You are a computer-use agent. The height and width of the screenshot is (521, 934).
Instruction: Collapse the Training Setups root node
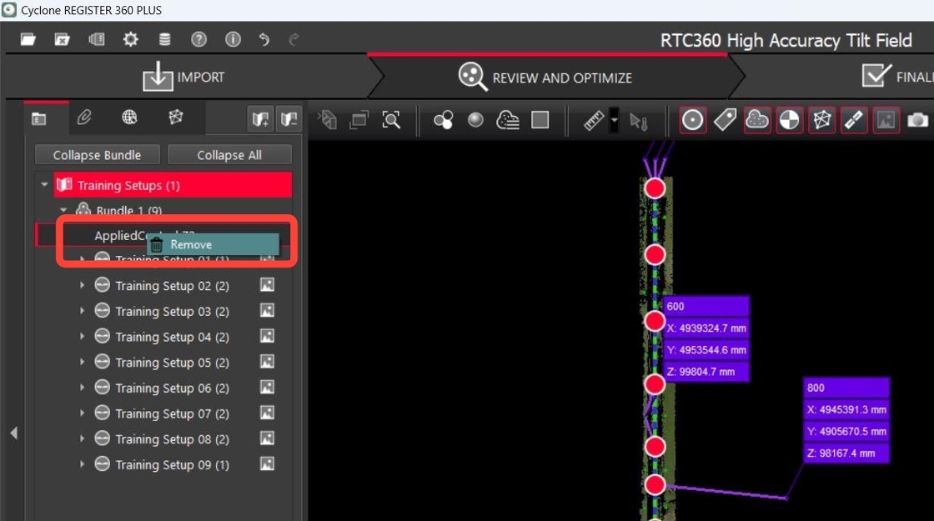click(x=44, y=185)
